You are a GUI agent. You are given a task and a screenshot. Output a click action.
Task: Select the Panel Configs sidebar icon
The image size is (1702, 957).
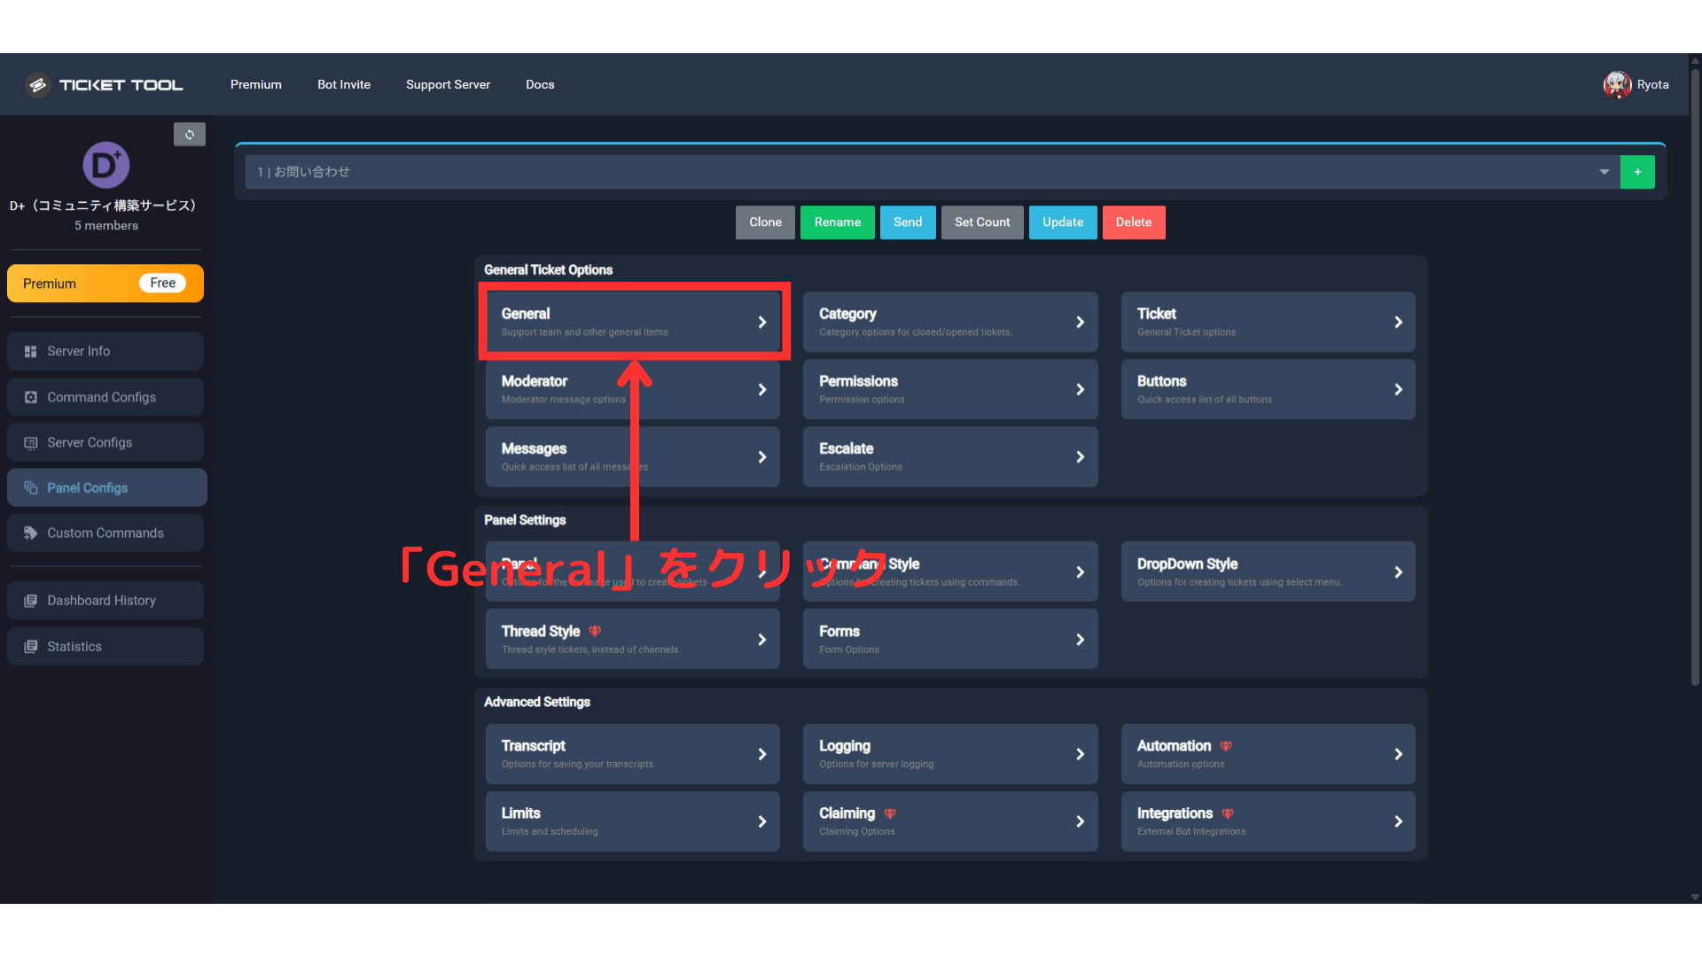click(32, 486)
